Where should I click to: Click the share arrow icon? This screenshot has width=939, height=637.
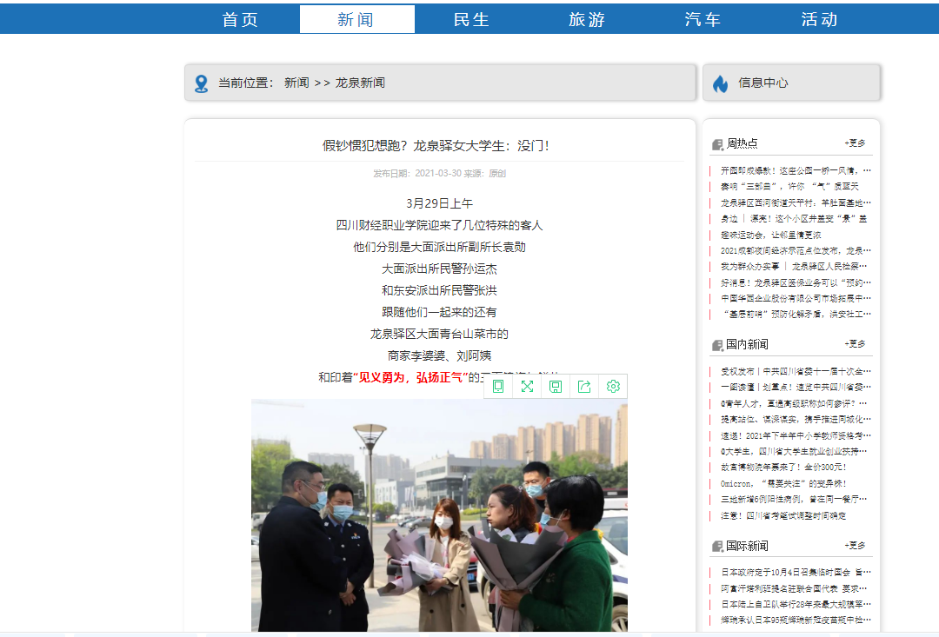584,387
